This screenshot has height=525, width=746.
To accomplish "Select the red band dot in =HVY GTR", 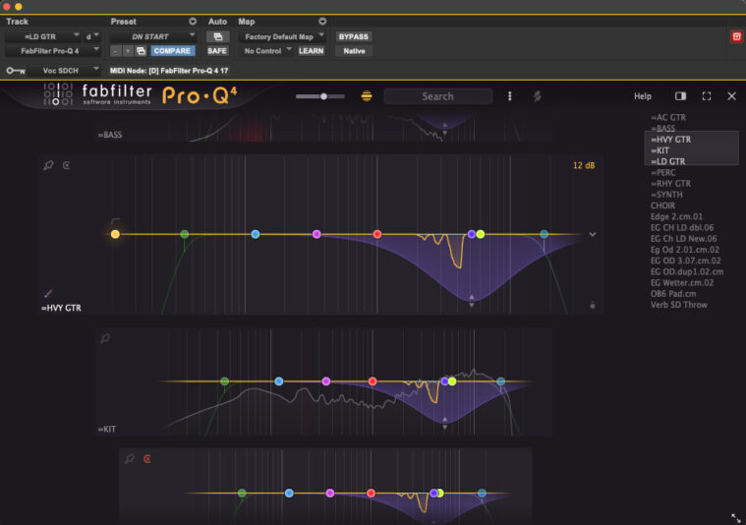I will pyautogui.click(x=377, y=234).
